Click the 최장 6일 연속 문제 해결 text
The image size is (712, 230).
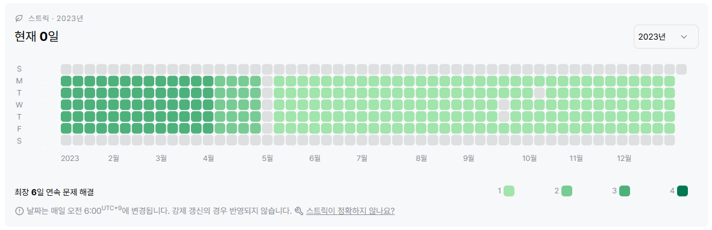[54, 192]
